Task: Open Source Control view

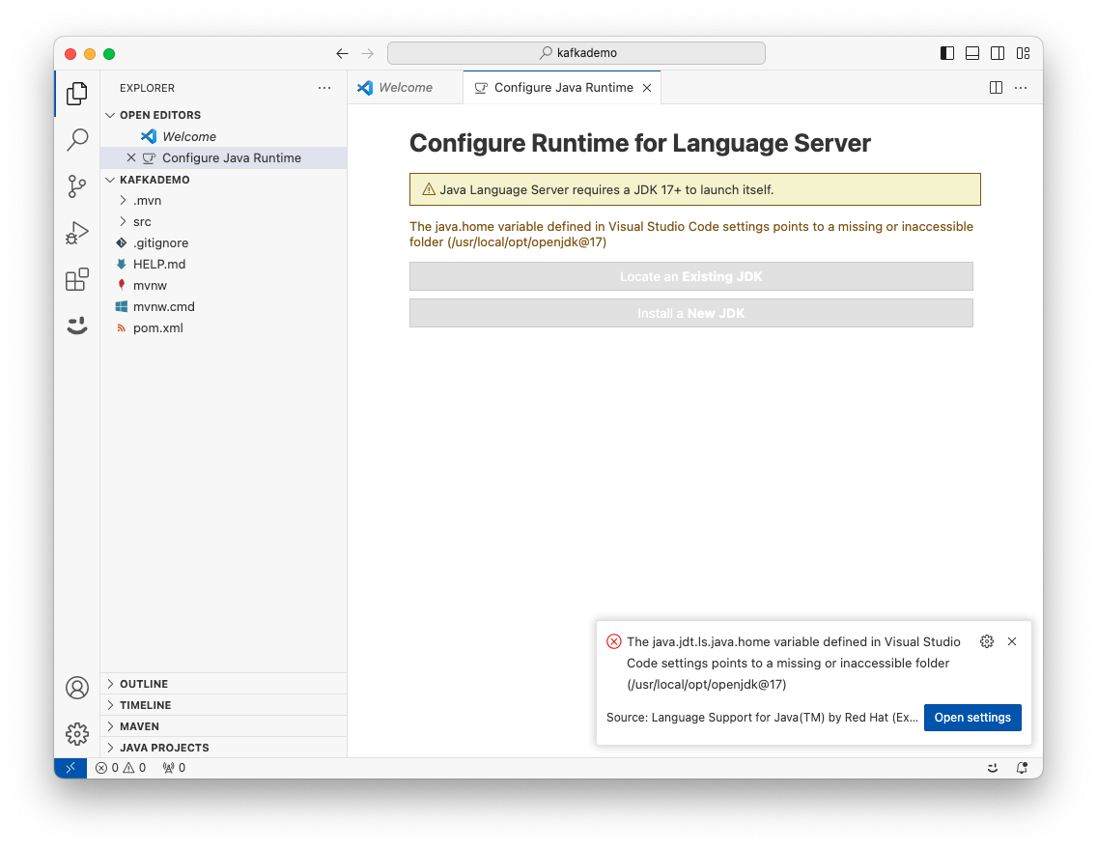Action: [x=77, y=186]
